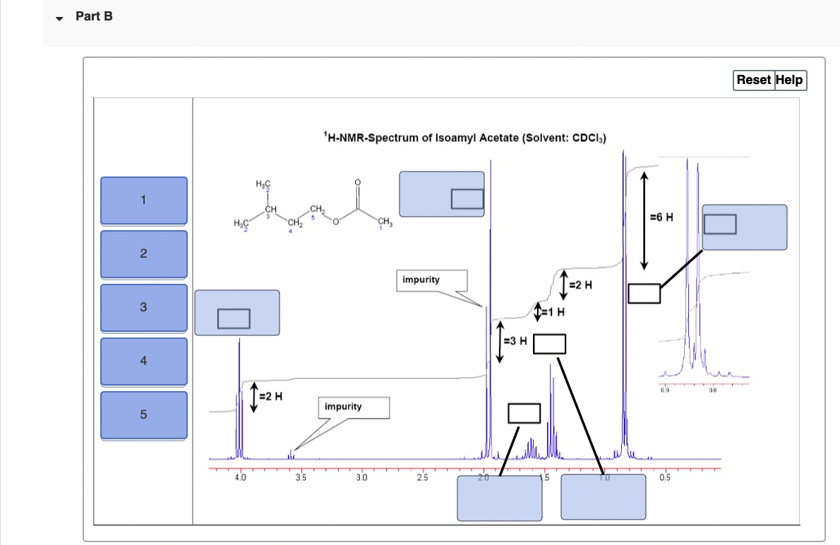Click the lower impurity callout near 3.5 ppm
This screenshot has height=545, width=840.
354,407
